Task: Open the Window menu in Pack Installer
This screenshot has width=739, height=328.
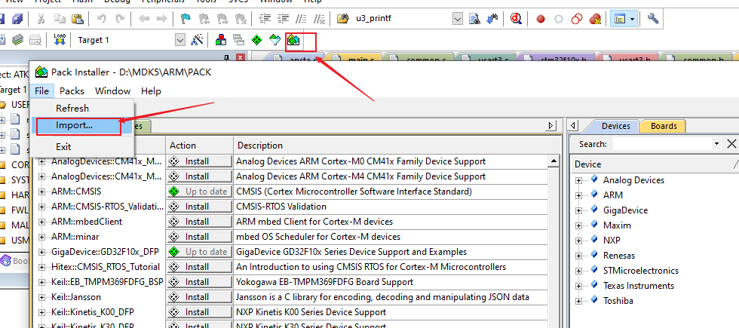Action: (112, 91)
